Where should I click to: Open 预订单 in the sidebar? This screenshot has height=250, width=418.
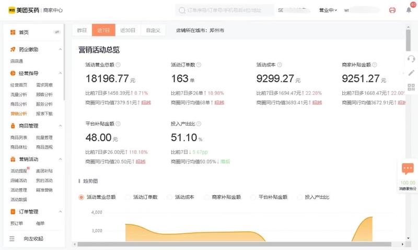pos(17,223)
